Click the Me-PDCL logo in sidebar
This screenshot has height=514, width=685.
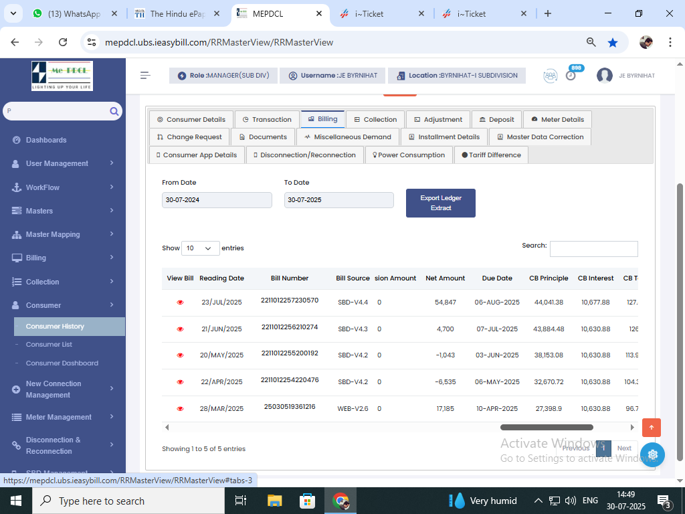point(62,76)
